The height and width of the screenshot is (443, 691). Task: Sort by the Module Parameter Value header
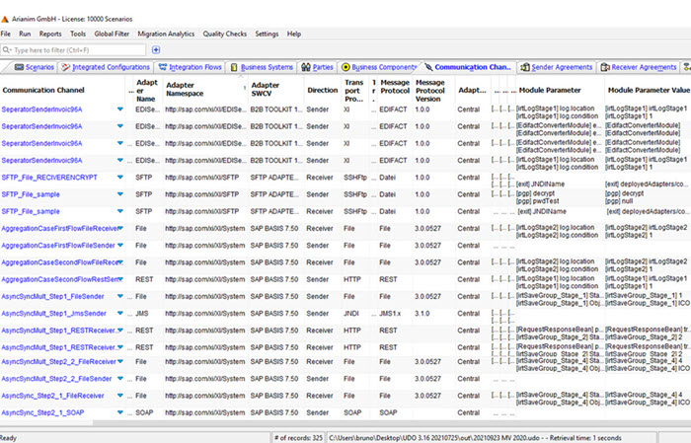[649, 90]
